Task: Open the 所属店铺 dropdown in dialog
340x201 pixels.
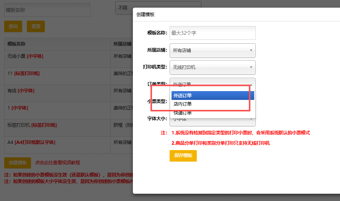Action: pyautogui.click(x=212, y=50)
